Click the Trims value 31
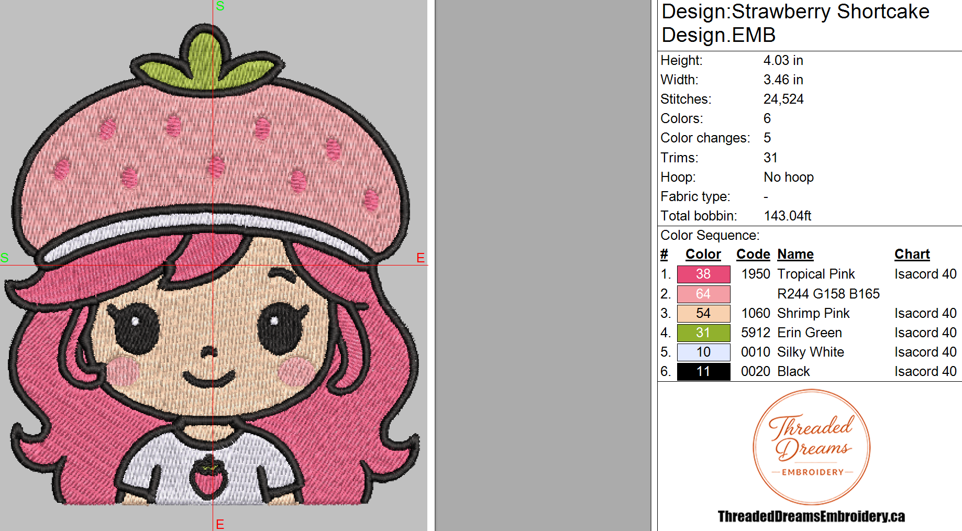 770,158
